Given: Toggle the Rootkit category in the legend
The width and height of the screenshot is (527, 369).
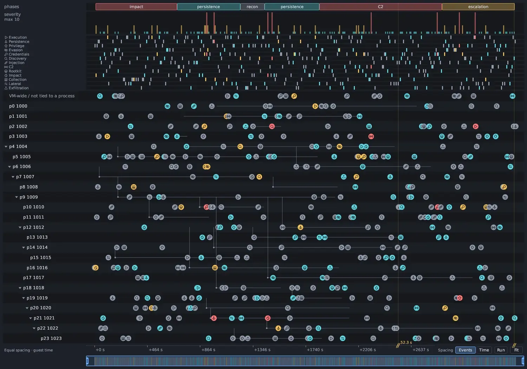Looking at the screenshot, I should point(13,71).
